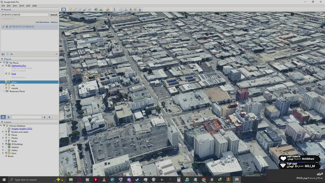Open Chrome from the taskbar
This screenshot has height=183, width=325.
[x=204, y=180]
